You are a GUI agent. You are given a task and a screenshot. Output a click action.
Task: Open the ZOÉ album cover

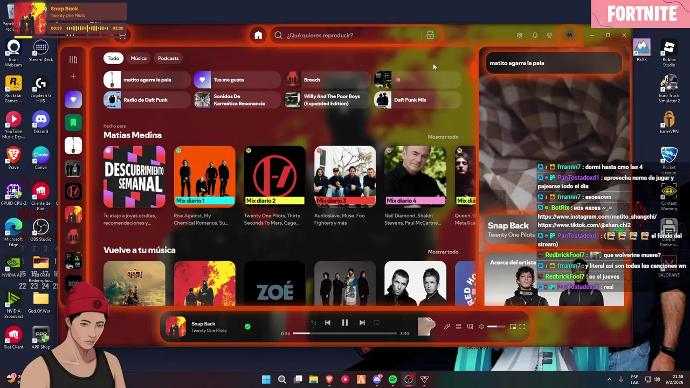point(274,283)
